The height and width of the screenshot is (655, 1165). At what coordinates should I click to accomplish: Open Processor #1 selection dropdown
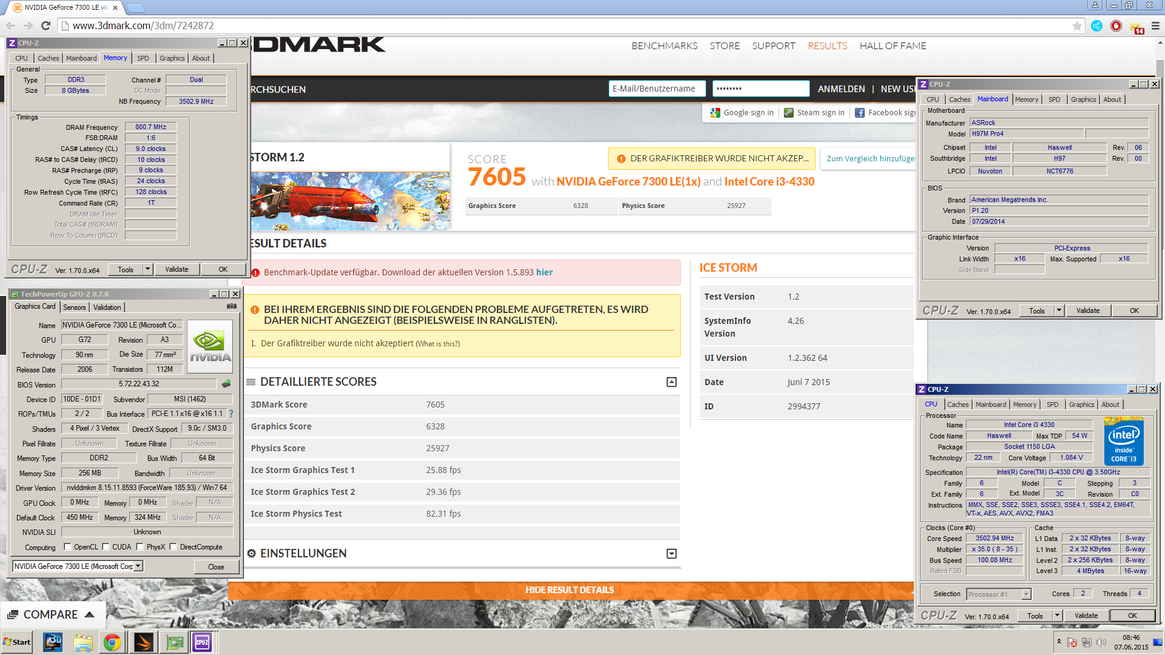coord(1026,594)
